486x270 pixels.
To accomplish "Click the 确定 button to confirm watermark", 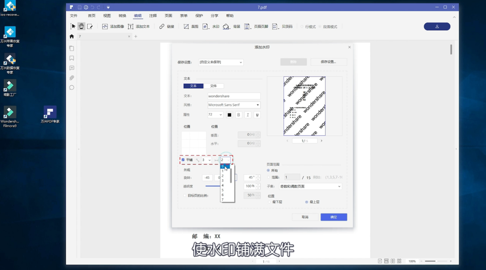I will (333, 217).
